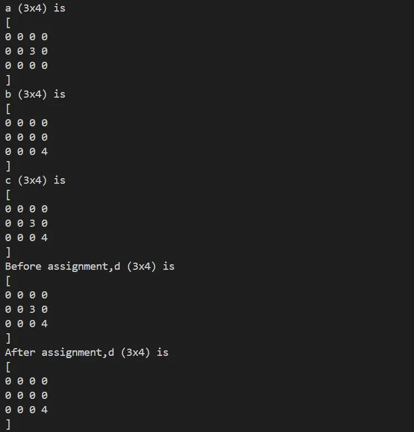Click the "a (3x4) is" header line

click(35, 8)
